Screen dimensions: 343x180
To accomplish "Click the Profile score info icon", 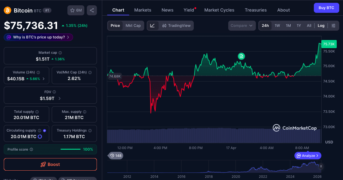I will coord(31,149).
